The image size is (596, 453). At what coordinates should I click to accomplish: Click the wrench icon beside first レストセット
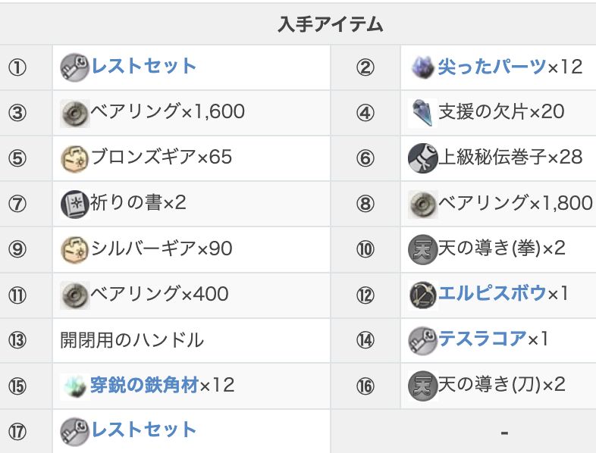75,67
